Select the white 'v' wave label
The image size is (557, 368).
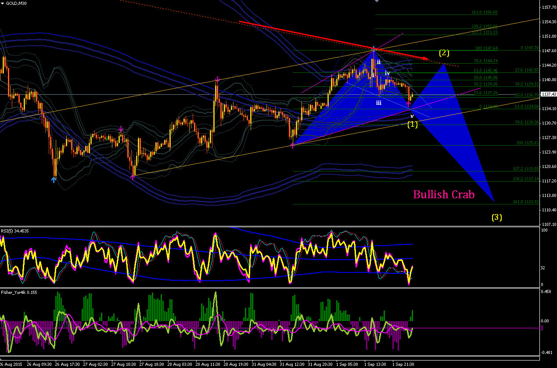click(x=412, y=116)
